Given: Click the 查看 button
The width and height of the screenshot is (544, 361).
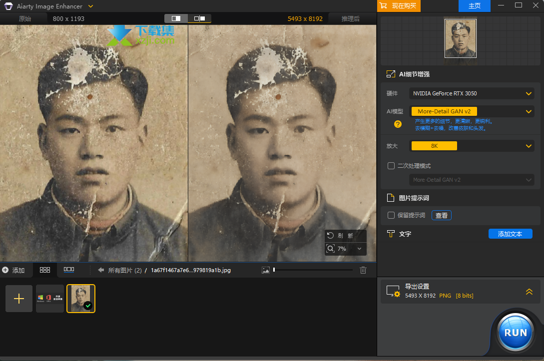Looking at the screenshot, I should pyautogui.click(x=441, y=215).
